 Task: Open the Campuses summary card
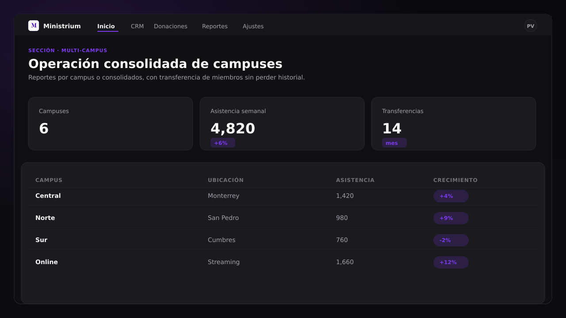click(x=111, y=124)
